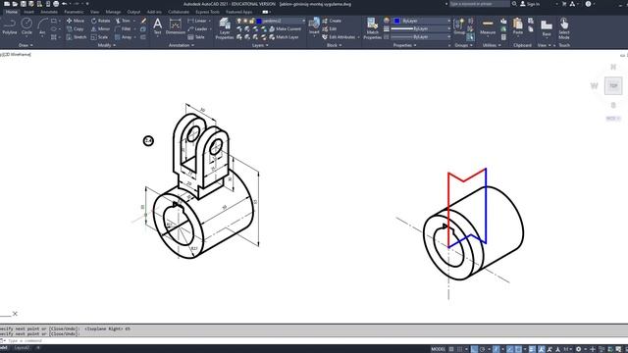Click the Select Mode touch icon
The height and width of the screenshot is (353, 628).
564,28
